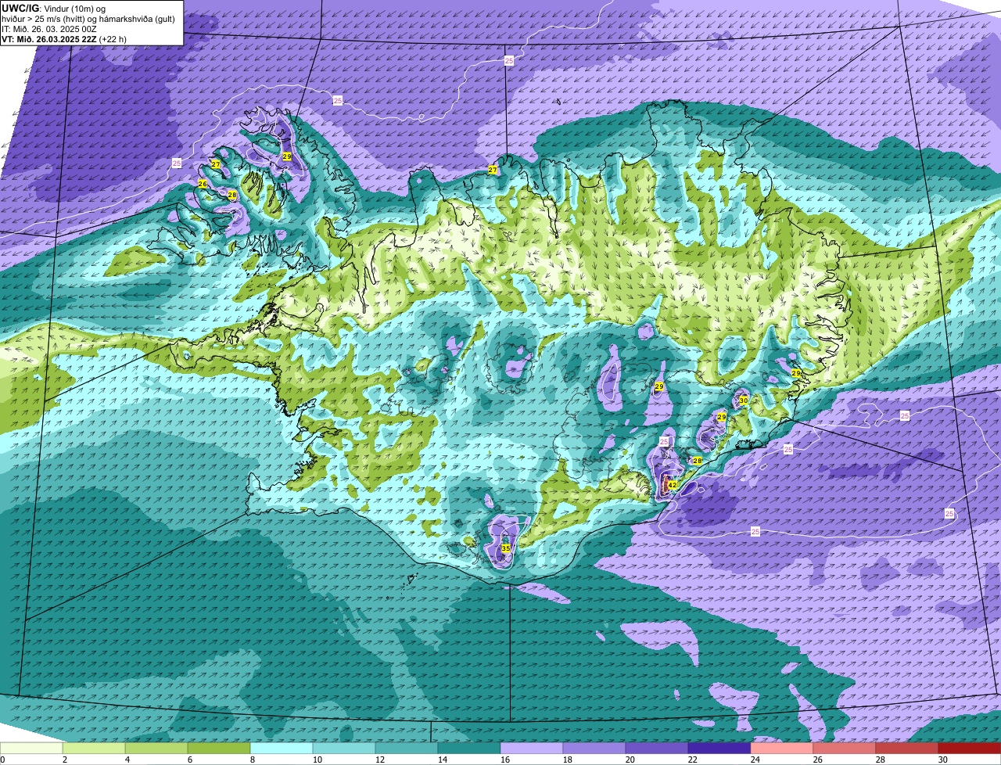
Task: Pick the 10–12 m/s light teal legend swatch
Action: coord(344,748)
